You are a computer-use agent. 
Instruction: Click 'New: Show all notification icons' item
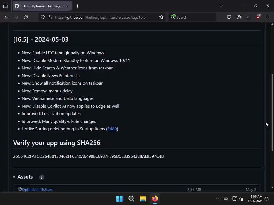click(62, 83)
